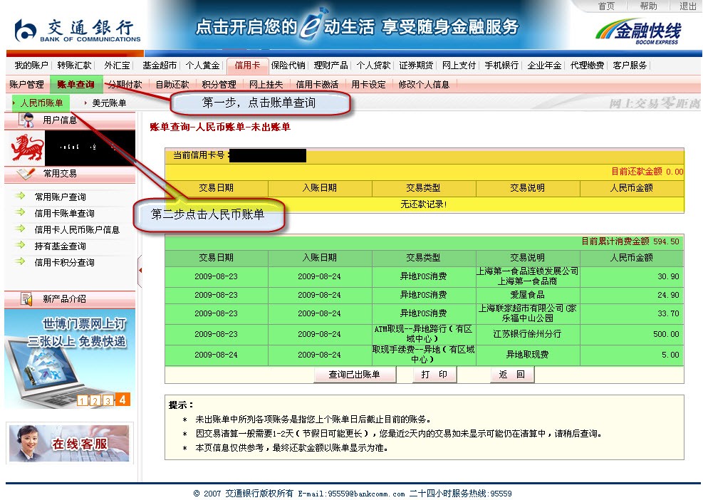
Task: Open 常用账户查询 sidebar link
Action: (60, 197)
